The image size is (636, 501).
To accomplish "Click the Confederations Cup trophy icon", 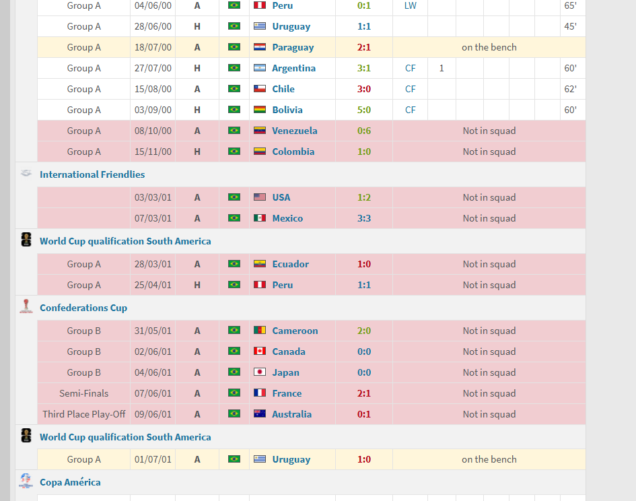I will point(26,306).
